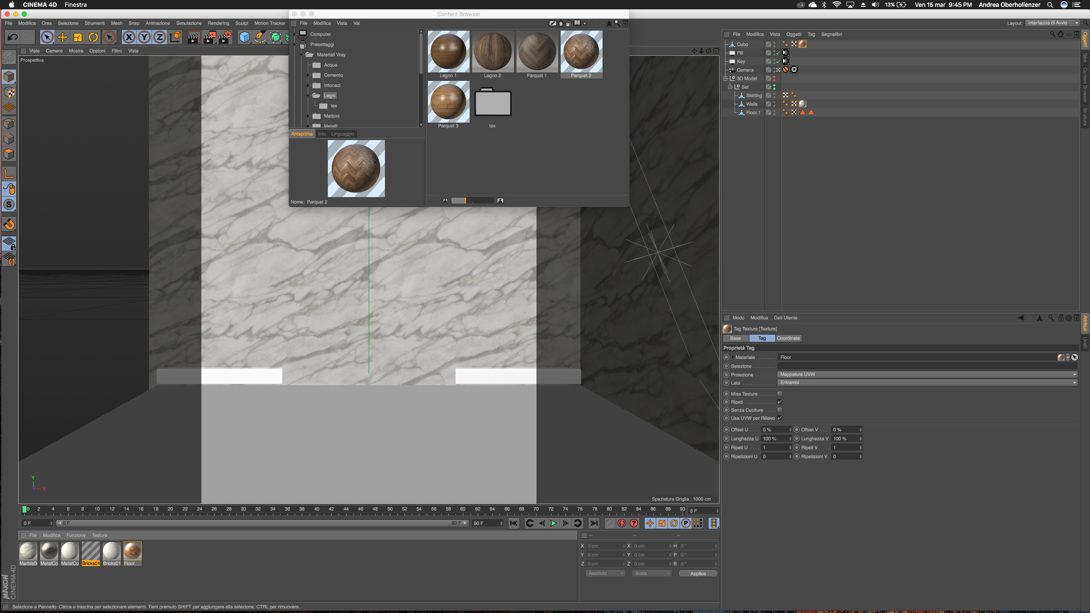Select the Scale tool icon
The height and width of the screenshot is (613, 1090).
click(78, 37)
